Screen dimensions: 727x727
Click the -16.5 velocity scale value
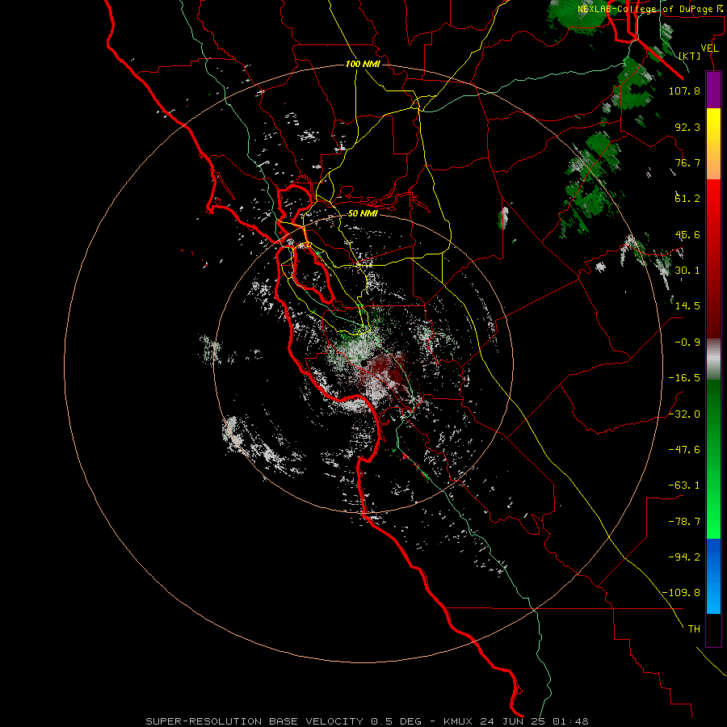point(684,377)
